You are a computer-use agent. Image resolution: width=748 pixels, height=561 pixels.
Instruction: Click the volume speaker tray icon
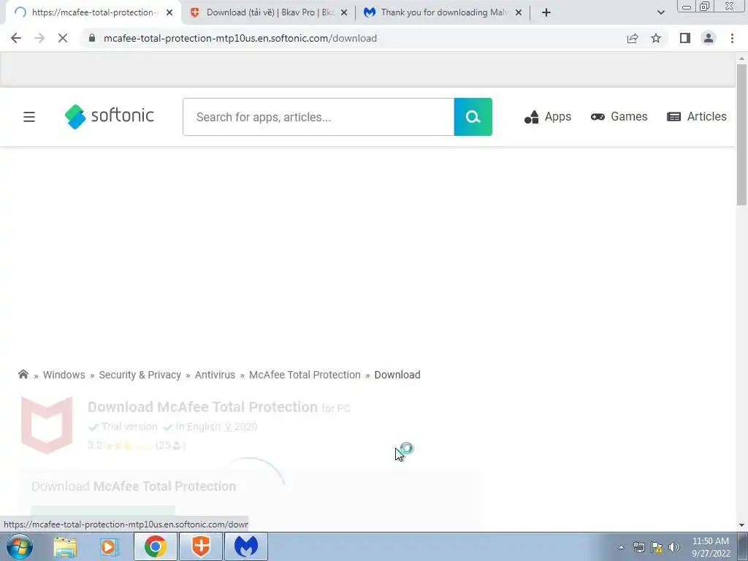(x=674, y=547)
